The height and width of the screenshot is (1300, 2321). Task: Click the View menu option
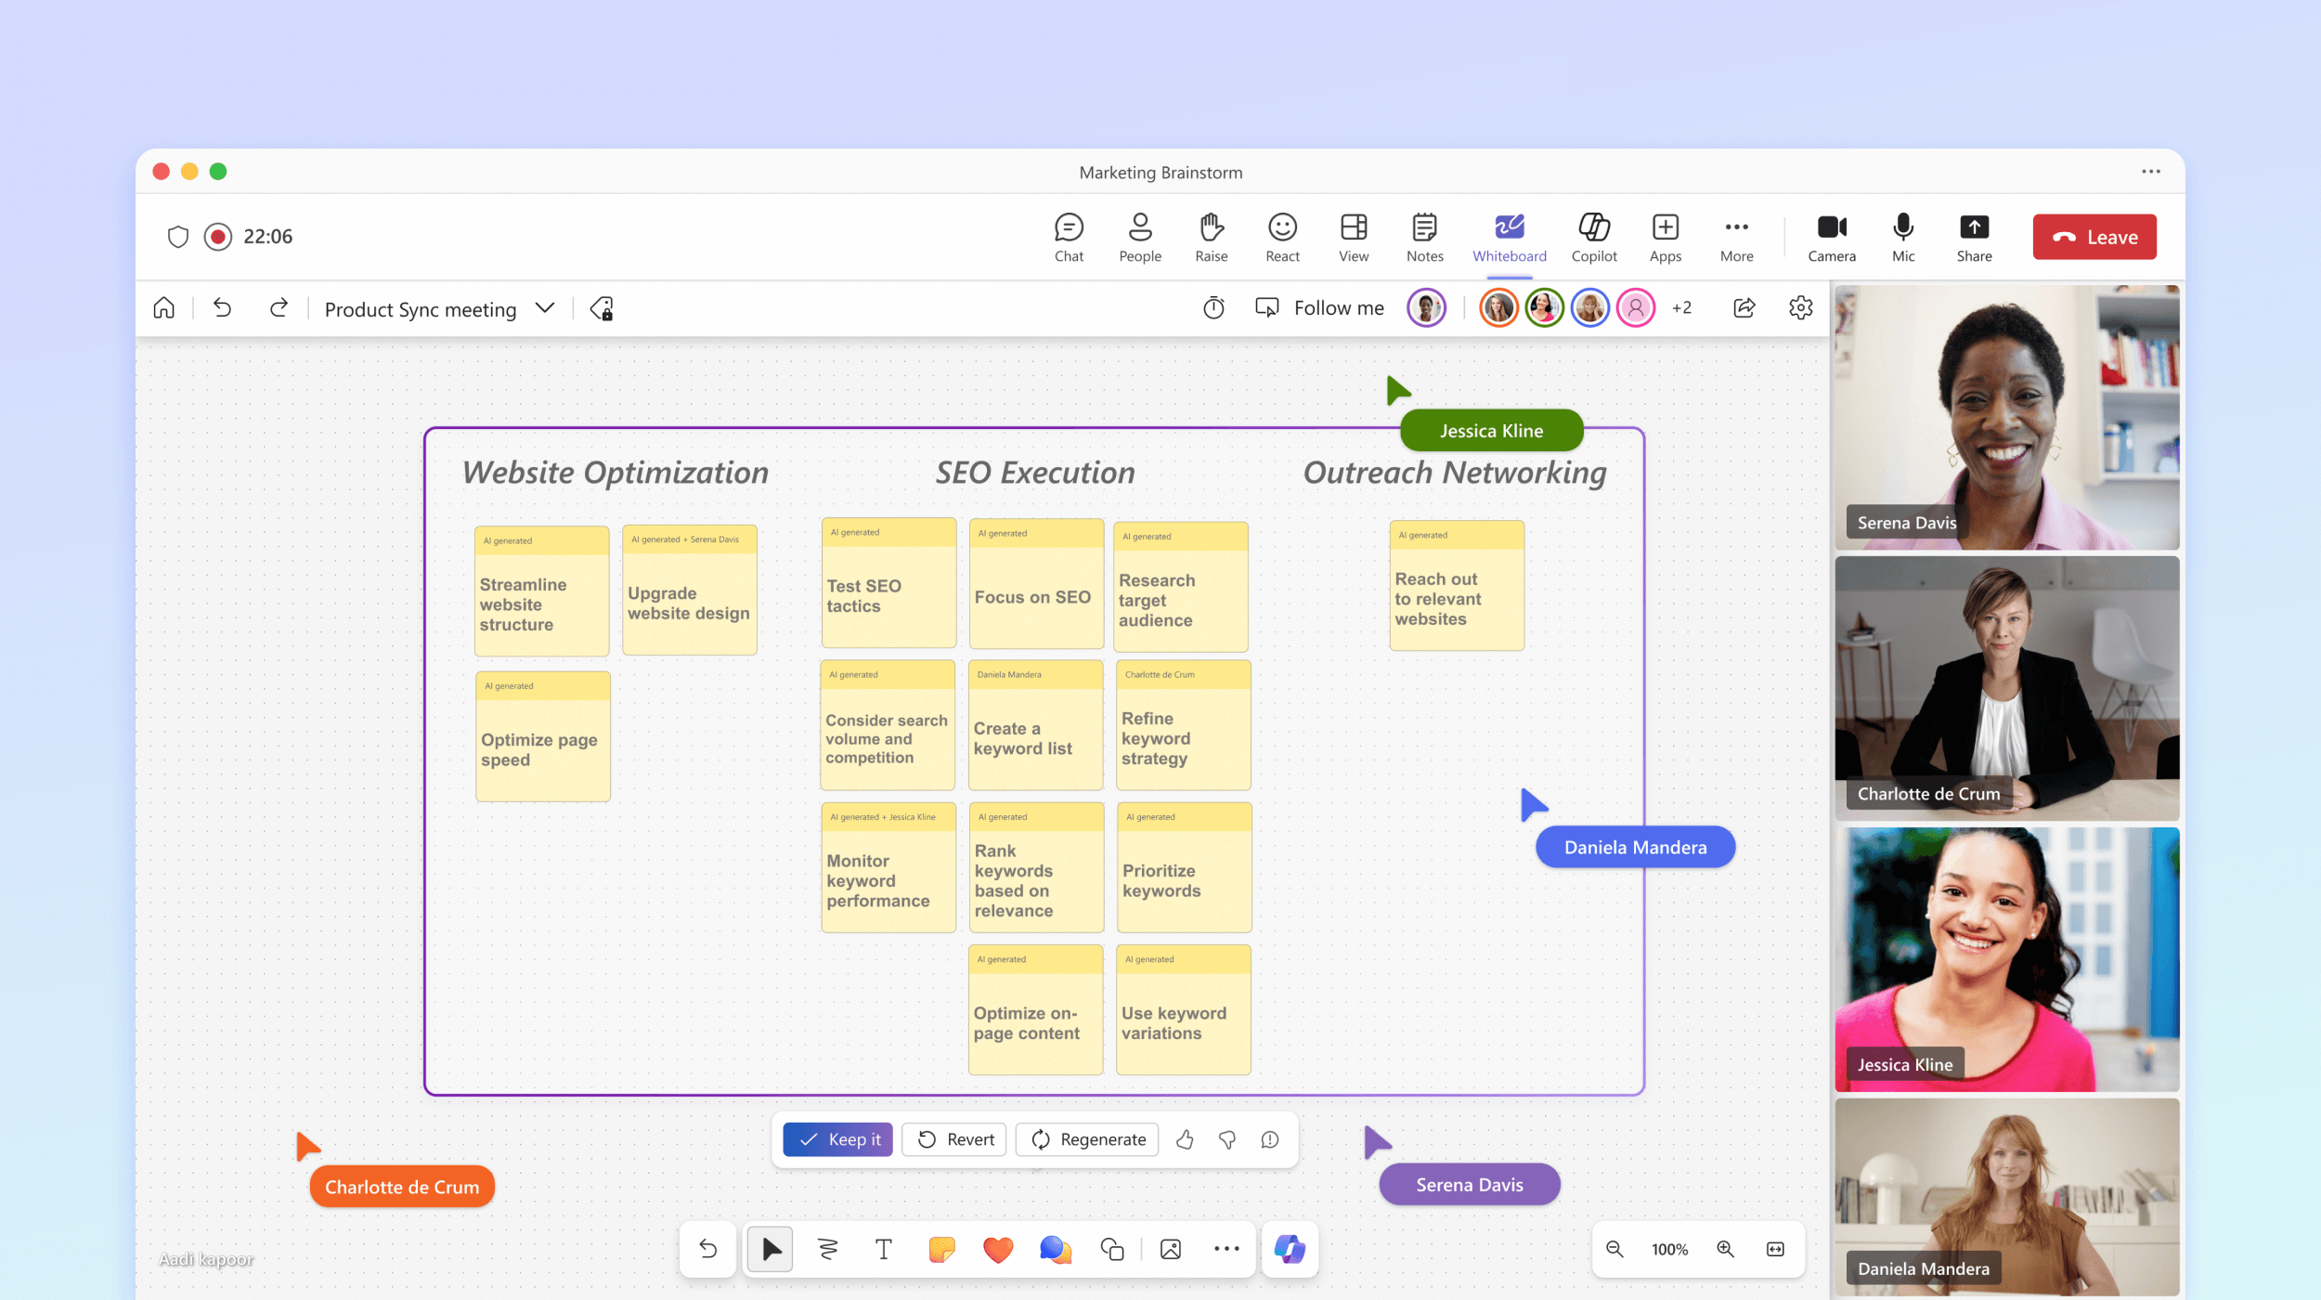pyautogui.click(x=1352, y=235)
